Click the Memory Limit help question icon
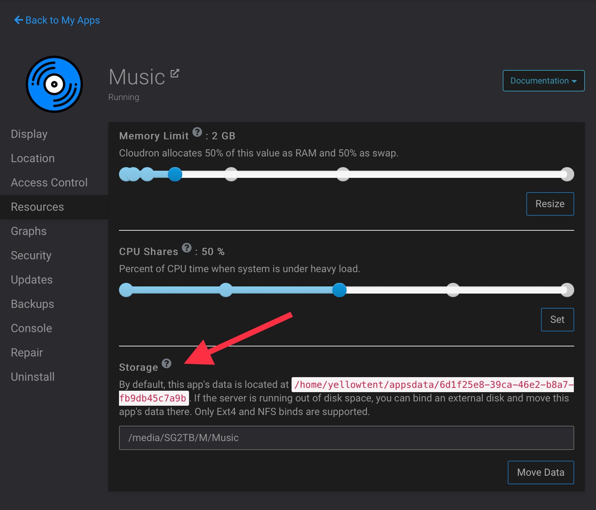This screenshot has height=510, width=596. point(197,132)
